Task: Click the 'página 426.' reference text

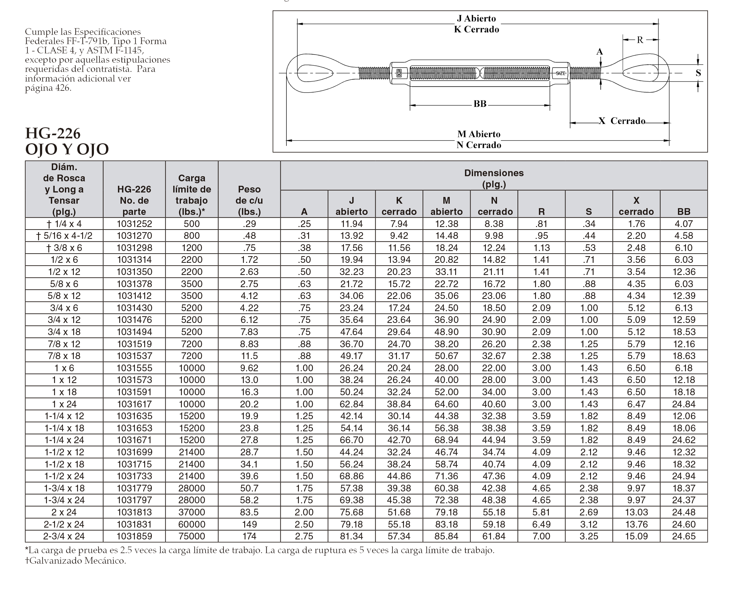Action: 48,88
